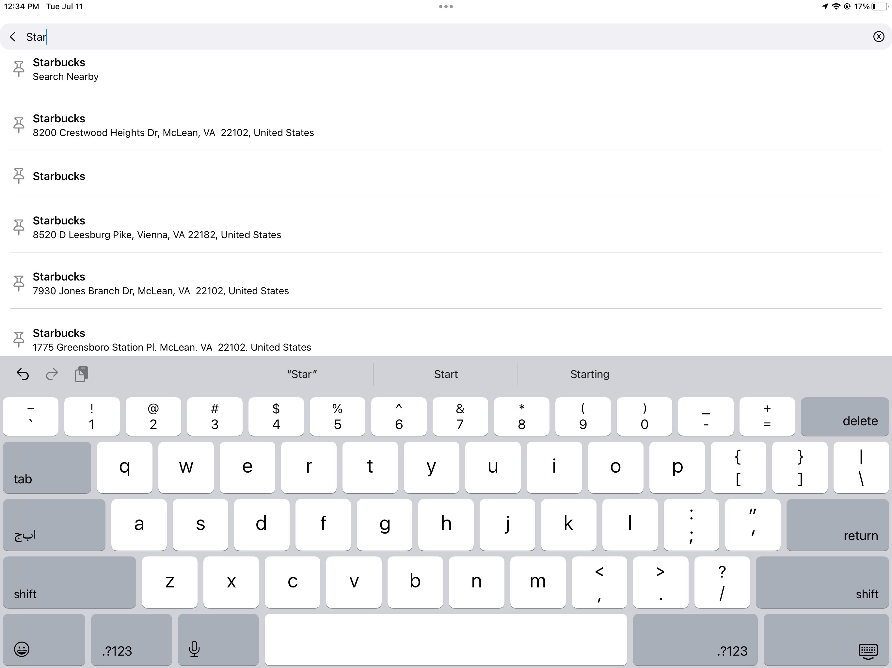This screenshot has width=892, height=668.
Task: Select Starbucks Search Nearby suggestion
Action: pyautogui.click(x=446, y=69)
